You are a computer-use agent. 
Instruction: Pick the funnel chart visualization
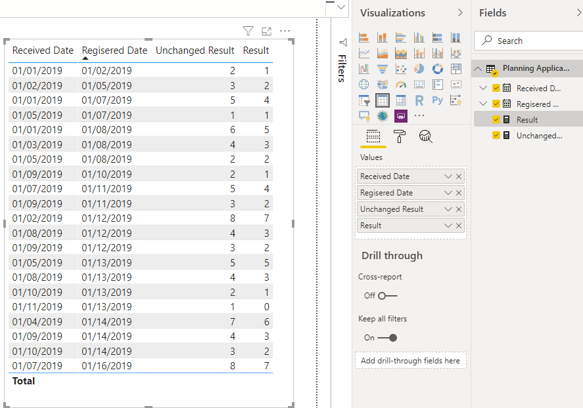(383, 69)
